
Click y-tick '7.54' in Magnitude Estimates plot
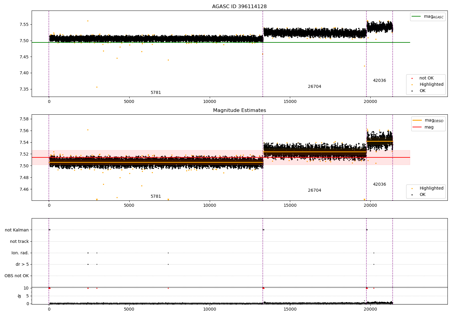tap(24, 143)
